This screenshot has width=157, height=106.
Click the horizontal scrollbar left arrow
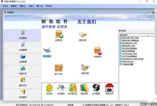click(1, 102)
